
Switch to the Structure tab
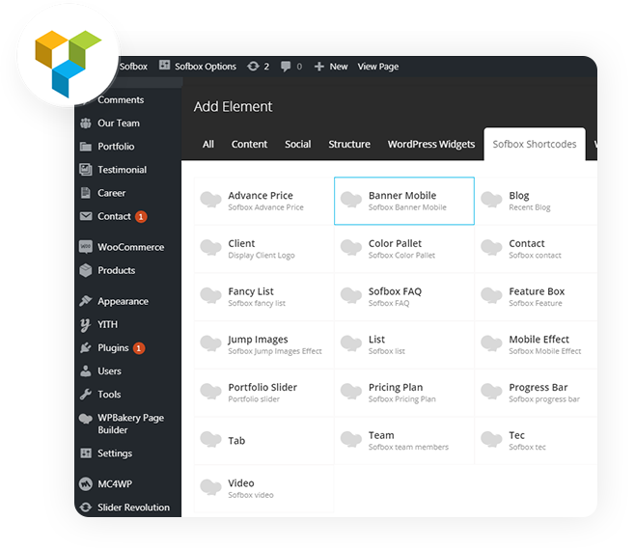pyautogui.click(x=349, y=145)
